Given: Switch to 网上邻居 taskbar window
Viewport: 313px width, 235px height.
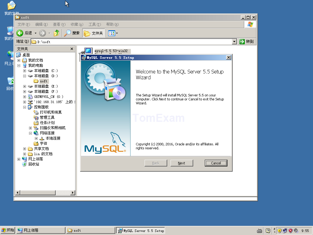Looking at the screenshot, I should (x=41, y=230).
